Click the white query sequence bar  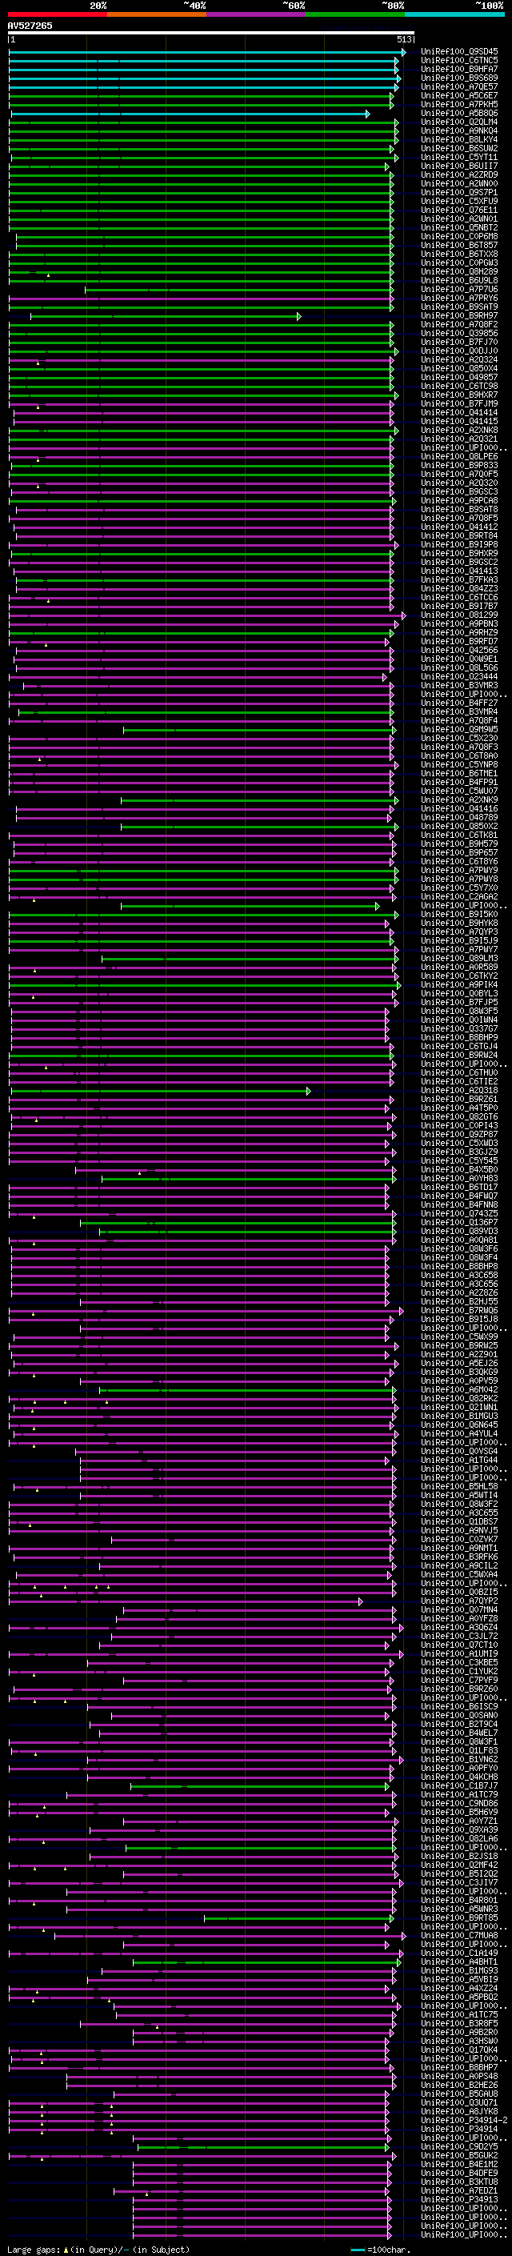tap(211, 34)
